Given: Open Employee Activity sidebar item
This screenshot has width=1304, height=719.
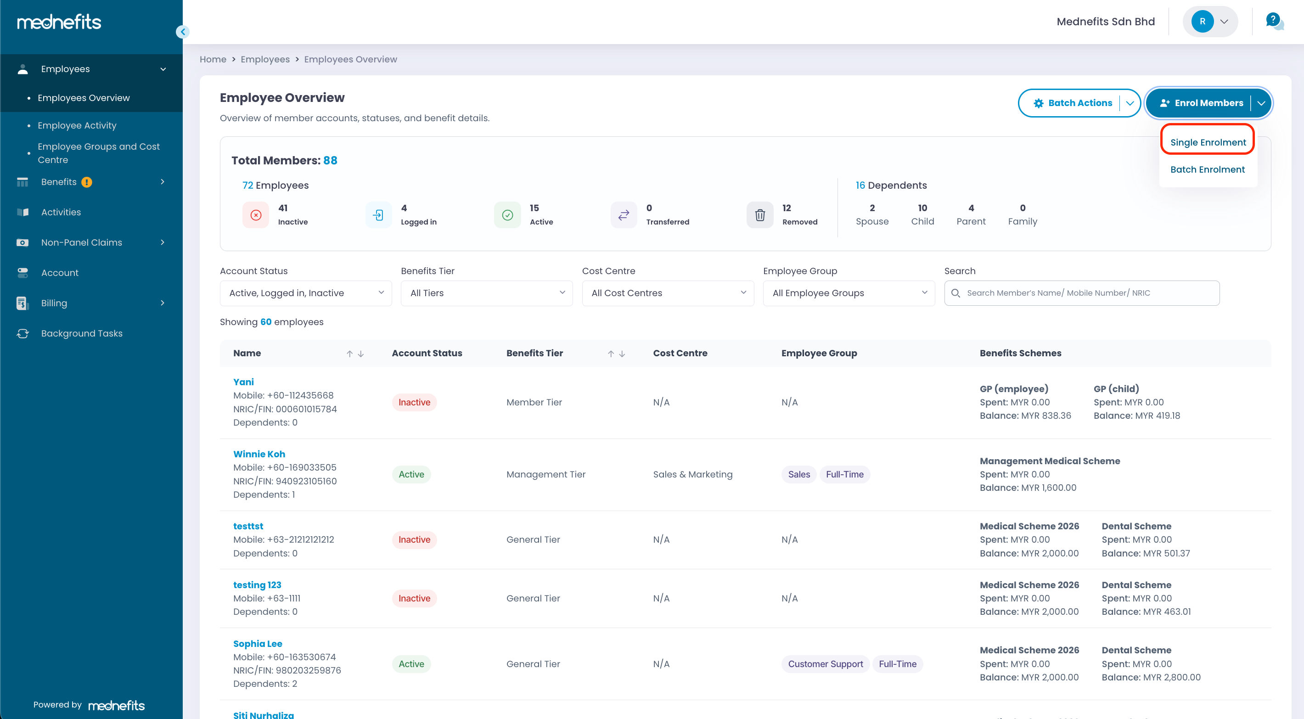Looking at the screenshot, I should click(77, 125).
